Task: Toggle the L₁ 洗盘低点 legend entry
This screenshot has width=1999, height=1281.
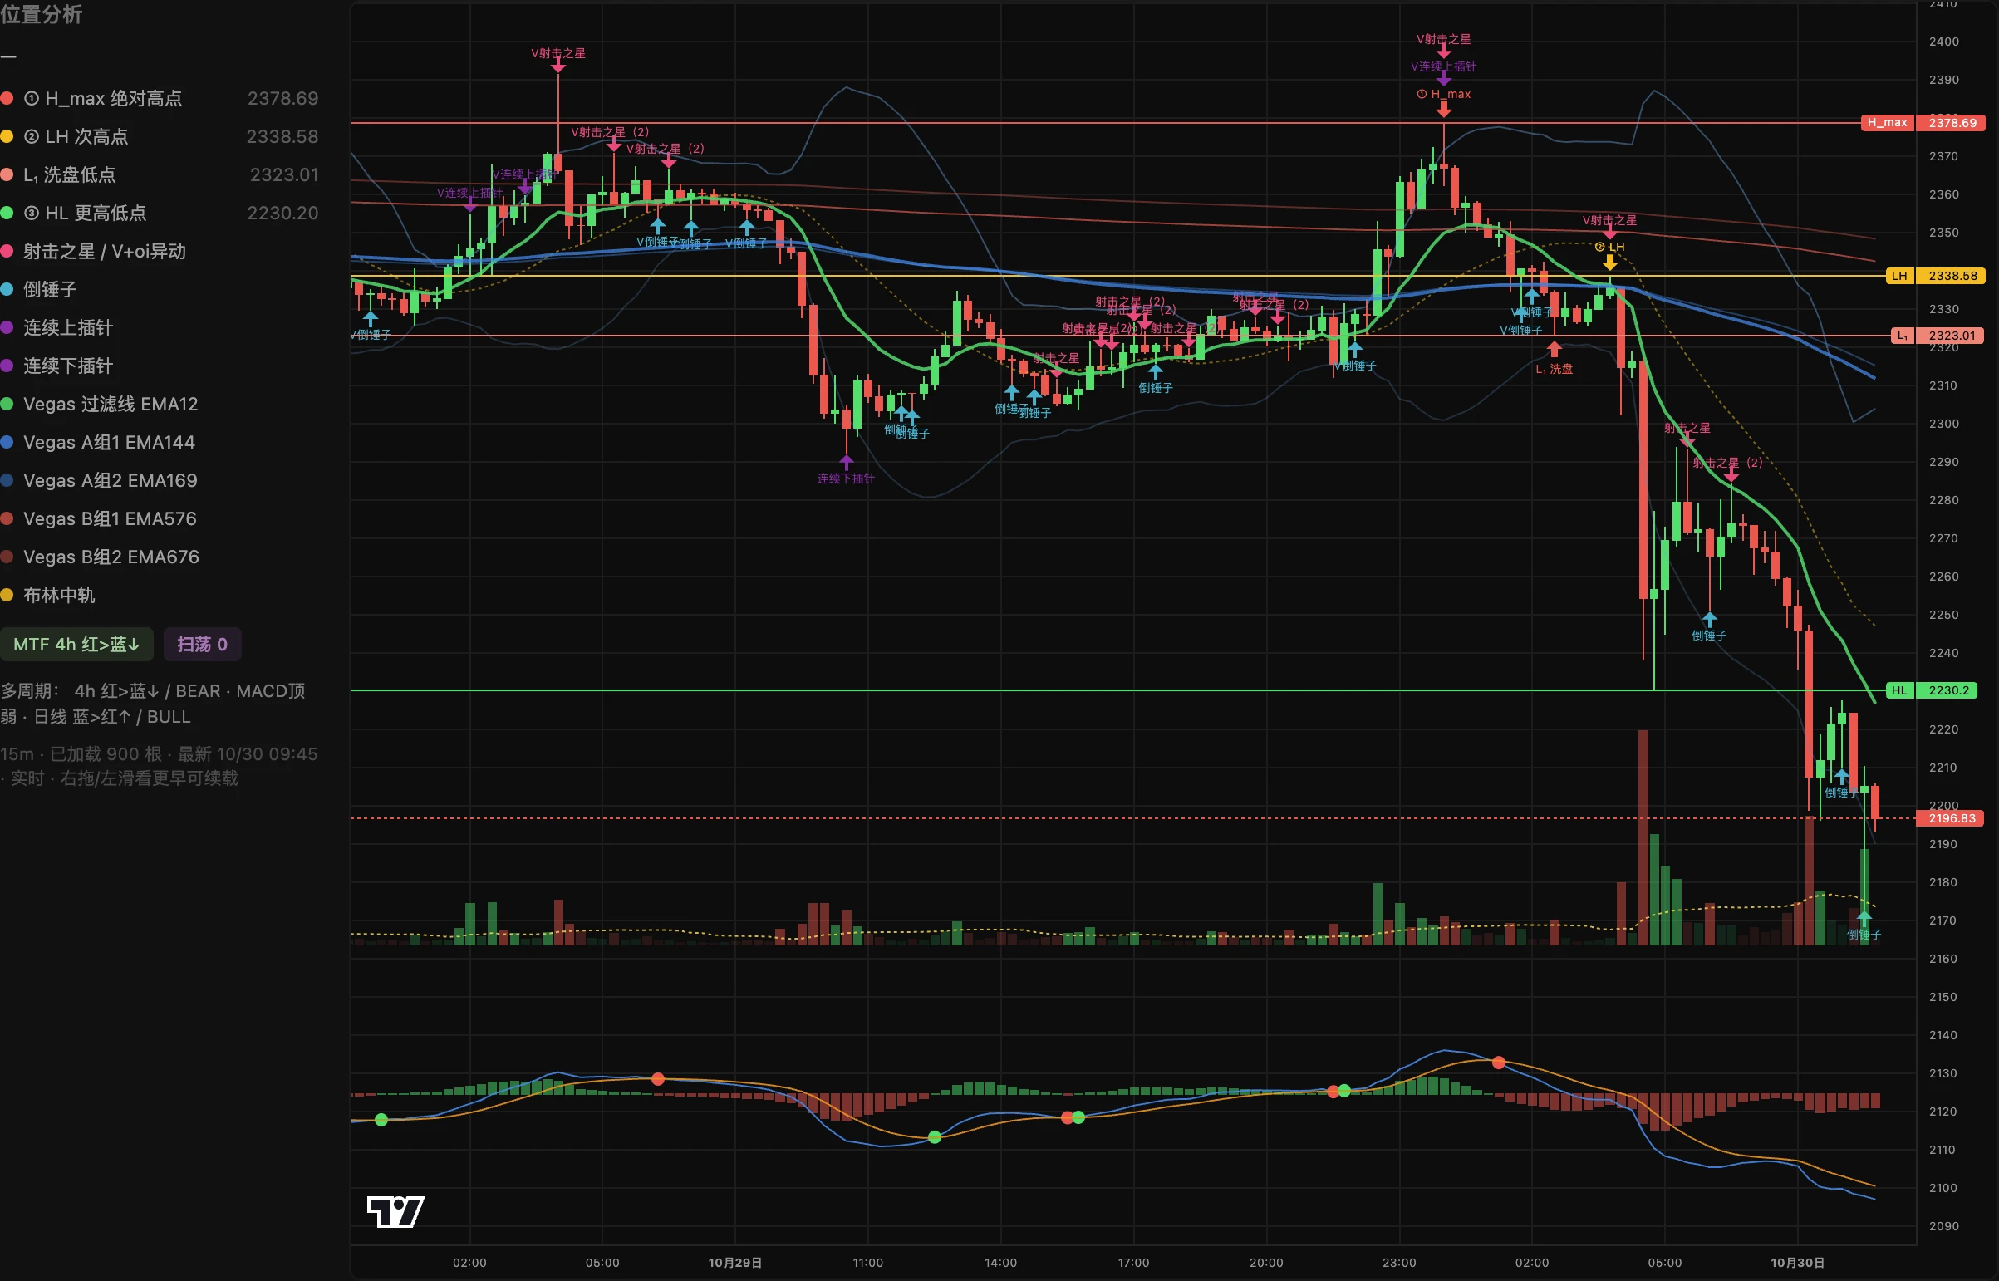Action: 159,174
